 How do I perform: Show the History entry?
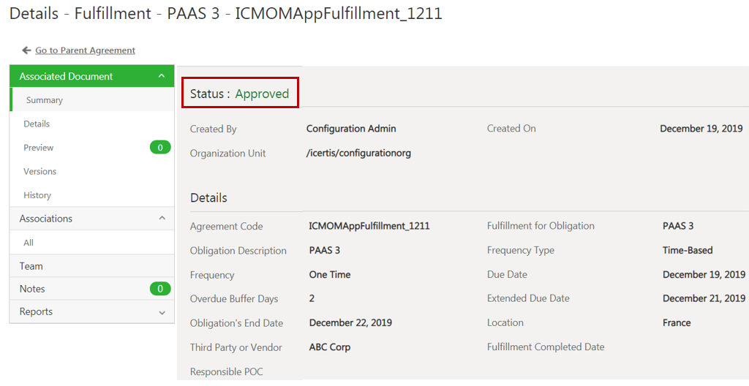tap(37, 195)
